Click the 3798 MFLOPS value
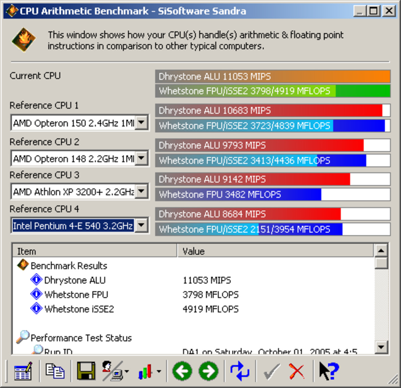Viewport: 401px width, 388px height. pos(210,294)
